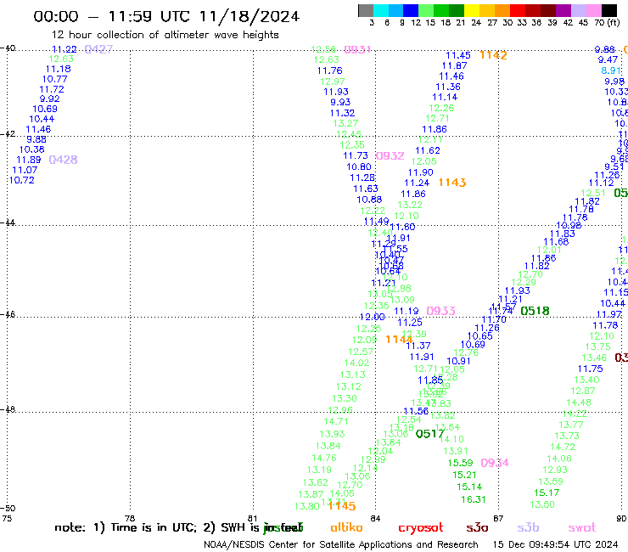
Task: Select the blue value 11.45 beside 1142
Action: pyautogui.click(x=458, y=55)
